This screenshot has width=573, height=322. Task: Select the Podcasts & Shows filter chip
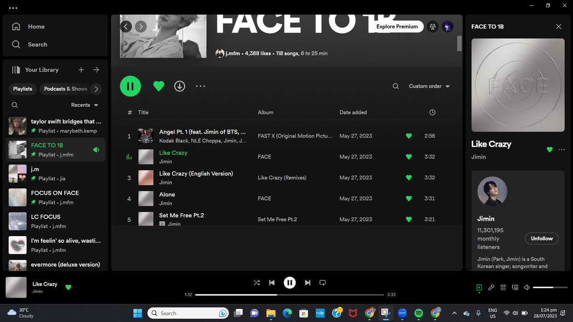[x=66, y=89]
